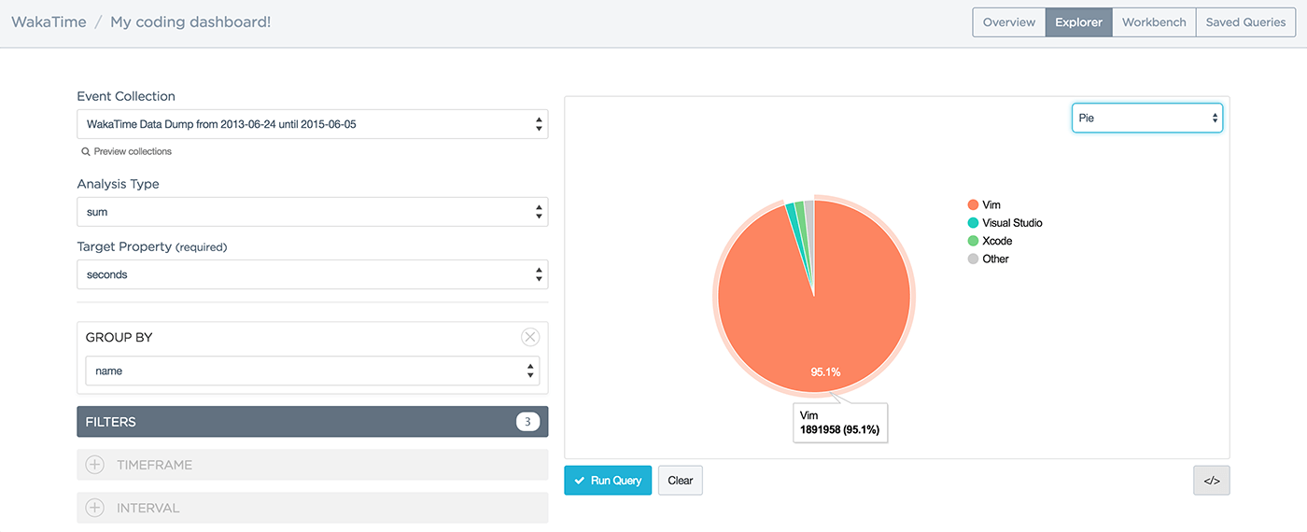Click the Xcode legend label
Image resolution: width=1307 pixels, height=532 pixels.
click(x=997, y=241)
